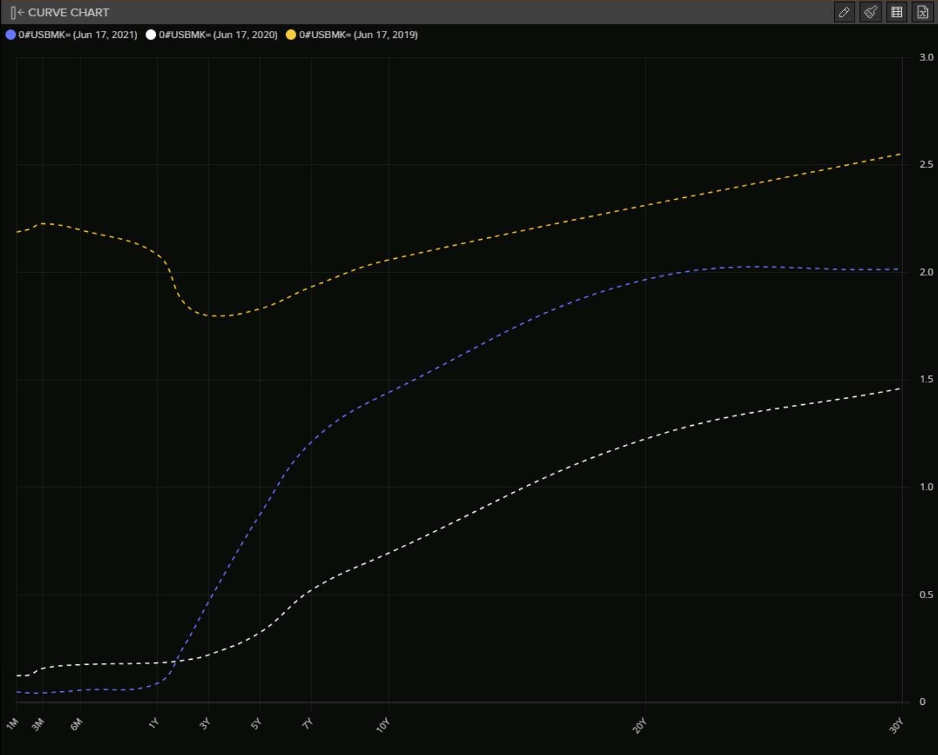Click the CURVE CHART title
The height and width of the screenshot is (755, 938).
tap(68, 12)
